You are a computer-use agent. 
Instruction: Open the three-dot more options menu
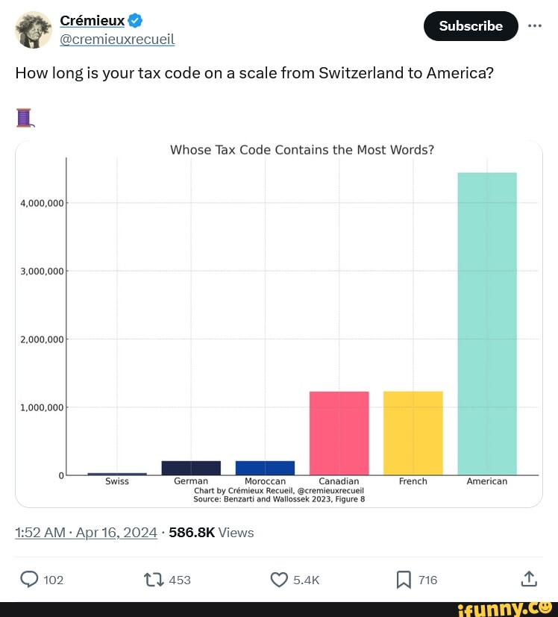534,25
